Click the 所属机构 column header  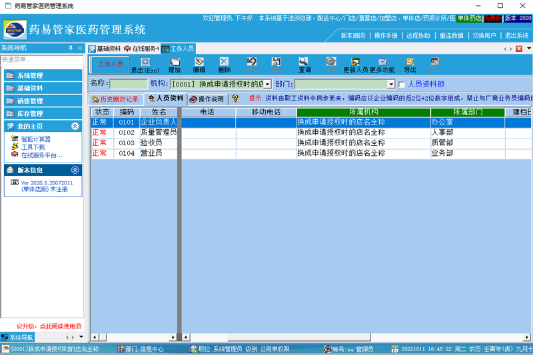pos(363,112)
